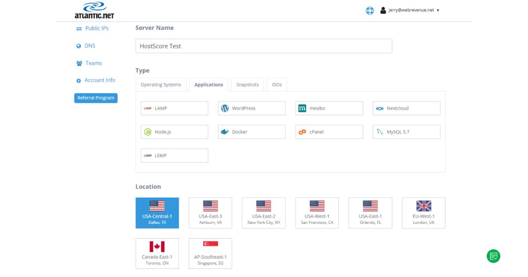This screenshot has height=277, width=528.
Task: Click the DNS globe icon
Action: pyautogui.click(x=79, y=46)
